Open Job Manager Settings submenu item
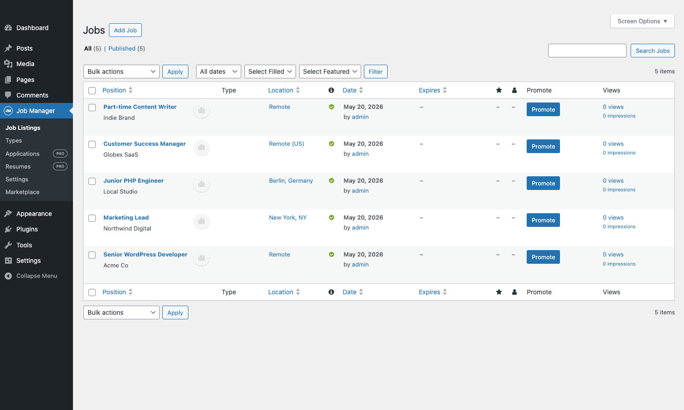The image size is (684, 410). 17,179
